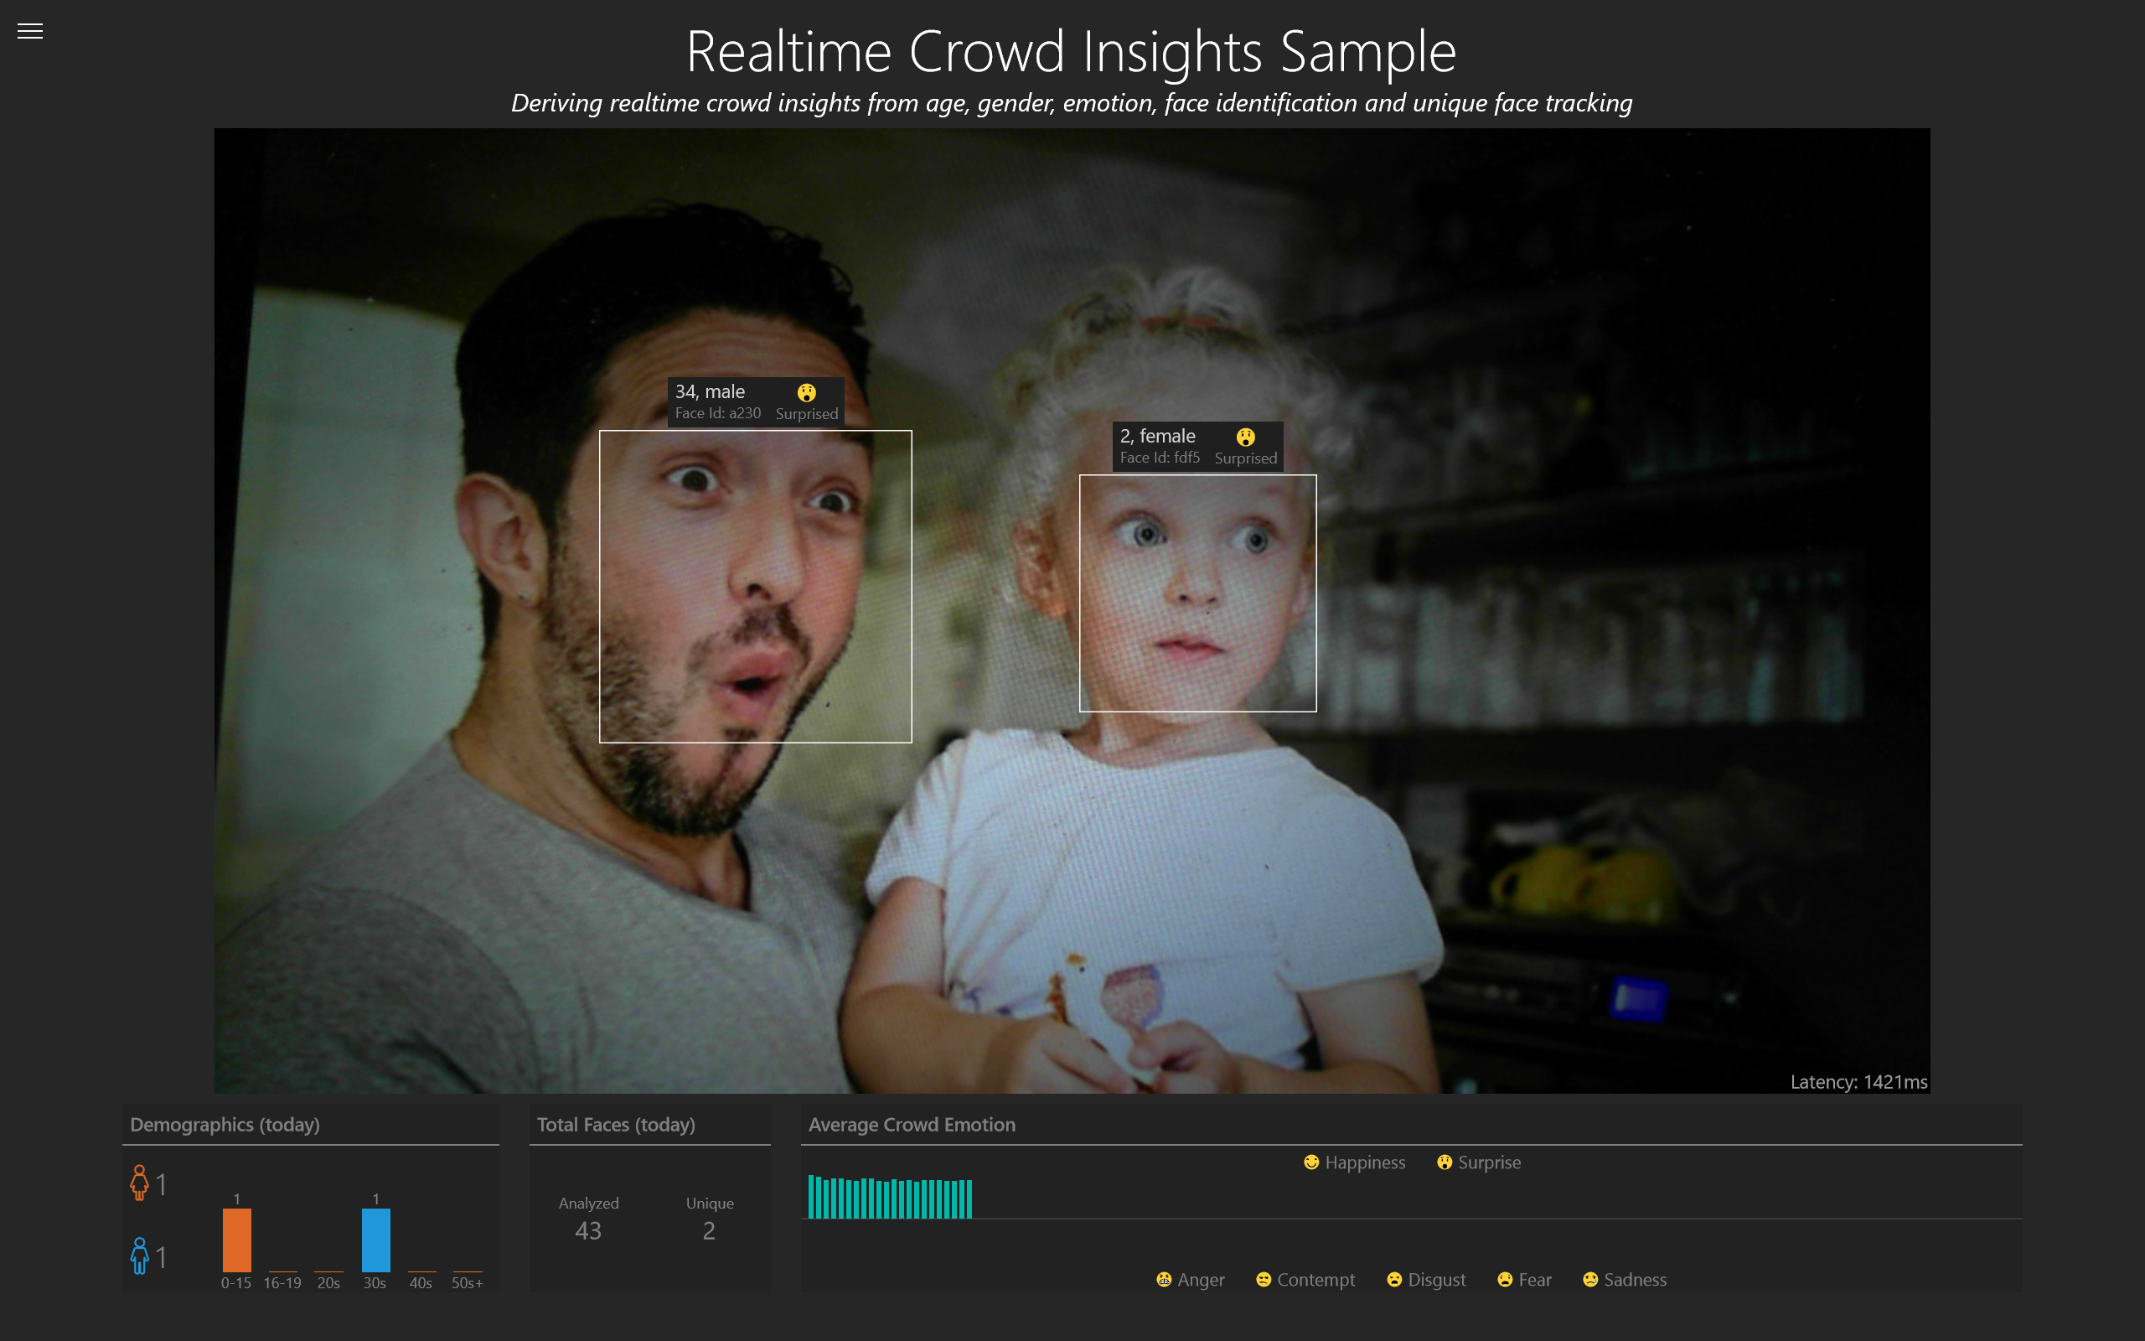Click the surprised emoji on the man's face label
Image resolution: width=2145 pixels, height=1341 pixels.
pyautogui.click(x=806, y=391)
